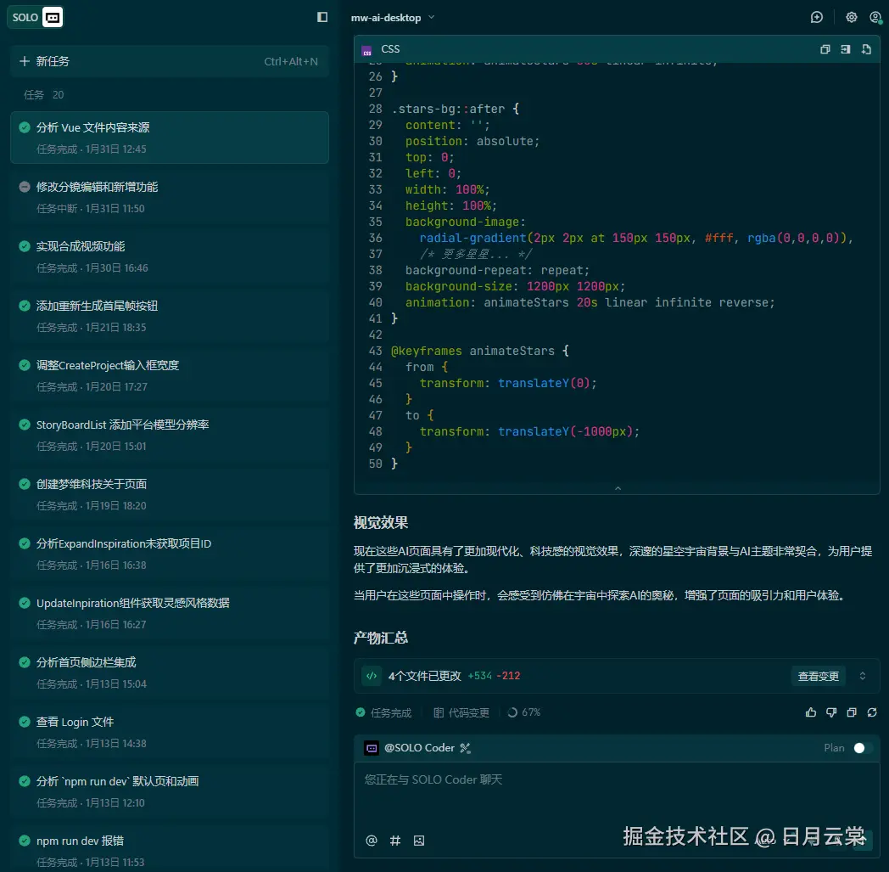Give a thumbs down to the task result

[831, 712]
